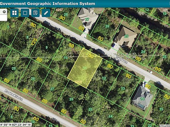Click the 4257 block label
170x127 pixels.
click(x=59, y=10)
